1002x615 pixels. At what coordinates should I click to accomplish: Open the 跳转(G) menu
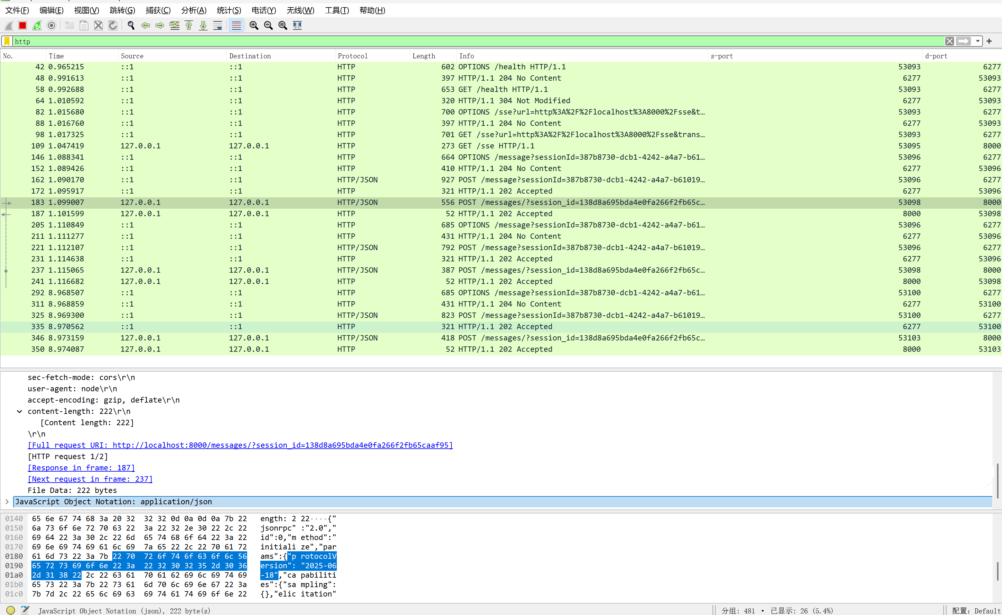pyautogui.click(x=122, y=10)
